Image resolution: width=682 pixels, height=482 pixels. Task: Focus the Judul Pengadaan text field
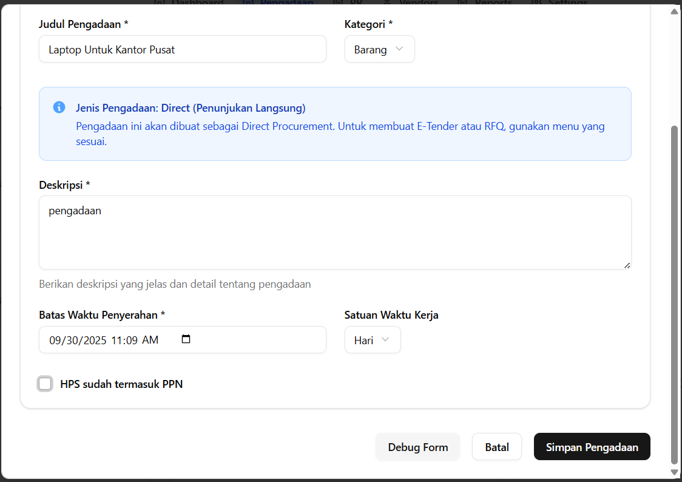tap(182, 49)
